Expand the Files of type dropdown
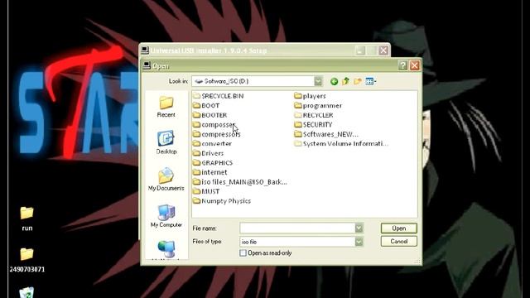Screen dimensions: 530x298 pos(359,242)
